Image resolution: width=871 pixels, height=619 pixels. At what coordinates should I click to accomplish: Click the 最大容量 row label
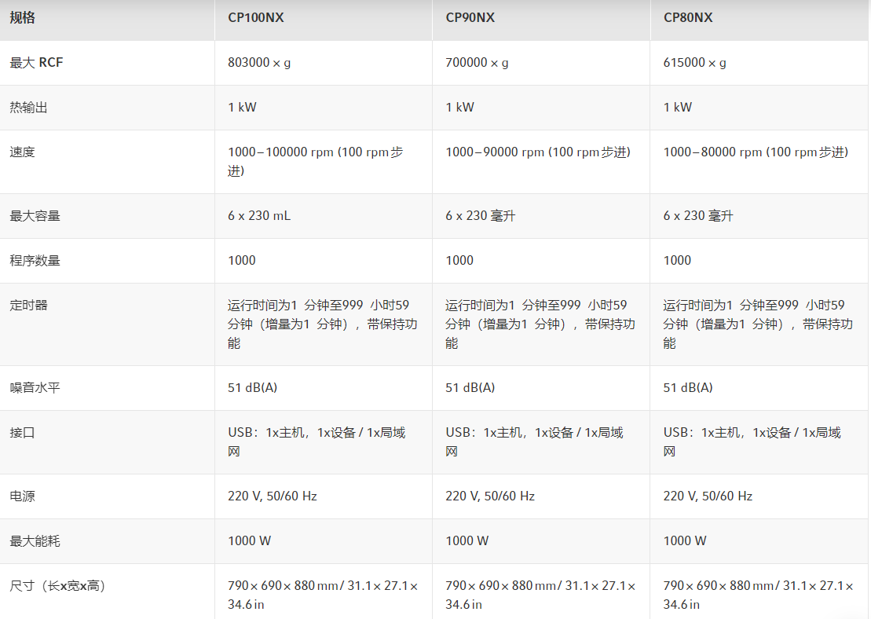pyautogui.click(x=35, y=216)
